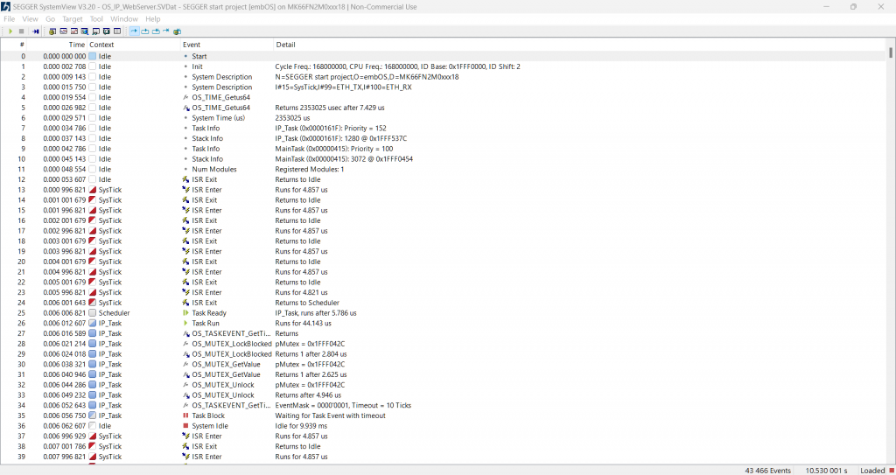Click the OS_MUTEX_GetValue event in row 30
896x475 pixels.
click(227, 365)
